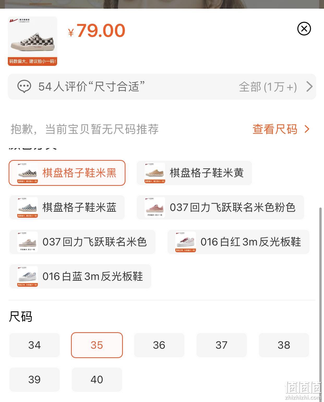Select size 34

point(34,345)
